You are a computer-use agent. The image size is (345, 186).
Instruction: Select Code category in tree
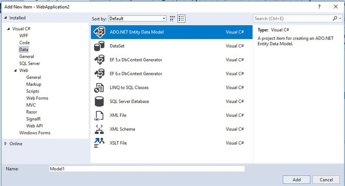coord(24,43)
